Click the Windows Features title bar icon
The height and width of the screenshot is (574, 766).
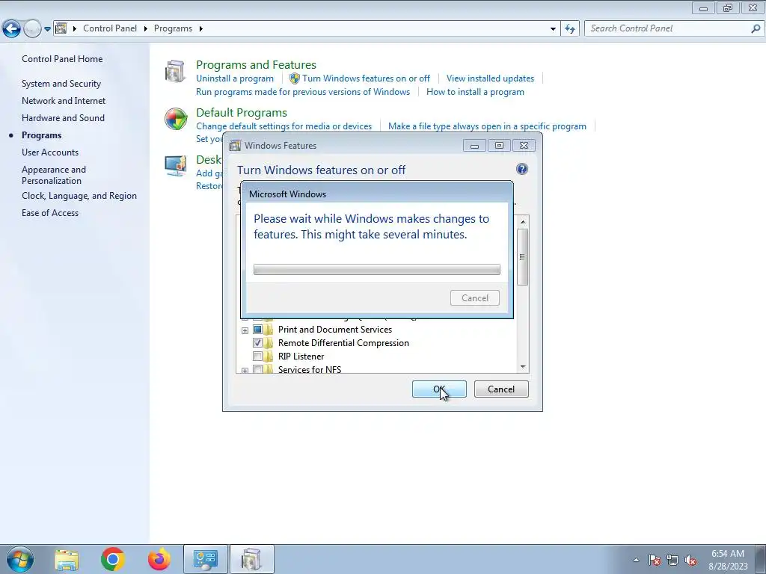tap(236, 146)
